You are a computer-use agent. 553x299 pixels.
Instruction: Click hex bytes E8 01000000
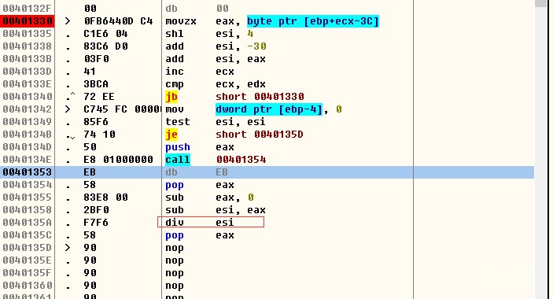[118, 160]
